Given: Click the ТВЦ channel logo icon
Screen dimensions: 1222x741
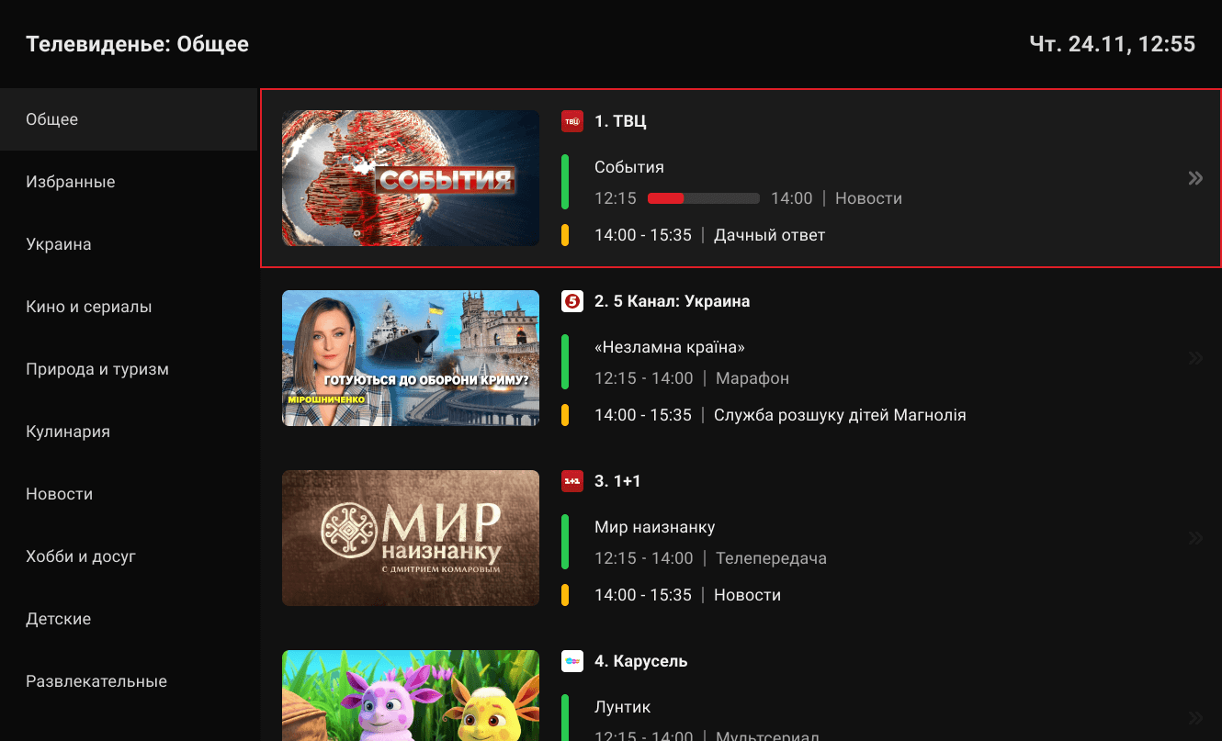Looking at the screenshot, I should point(572,121).
